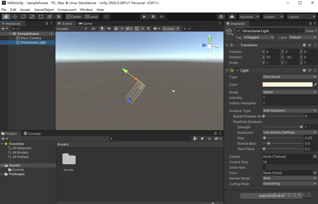Click the Pause button
Viewport: 318px width, 204px height.
[x=153, y=17]
